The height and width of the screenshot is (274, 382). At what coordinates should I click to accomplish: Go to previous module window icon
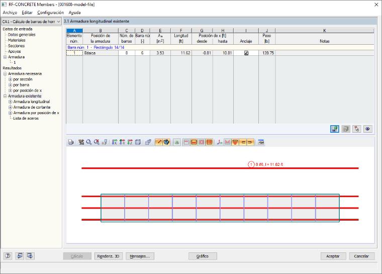pyautogui.click(x=20, y=256)
